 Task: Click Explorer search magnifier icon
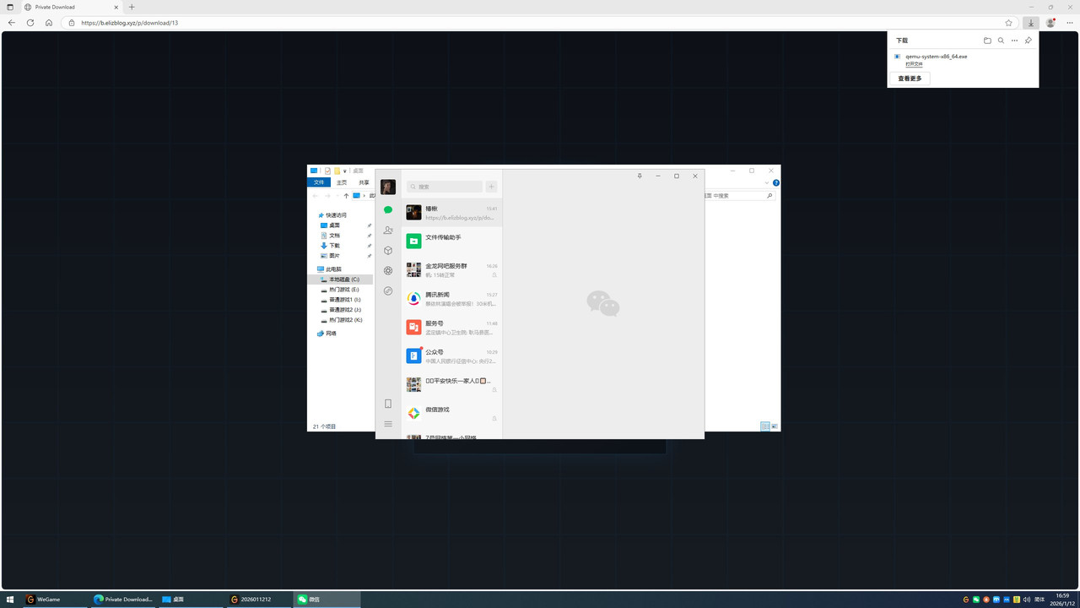click(769, 195)
